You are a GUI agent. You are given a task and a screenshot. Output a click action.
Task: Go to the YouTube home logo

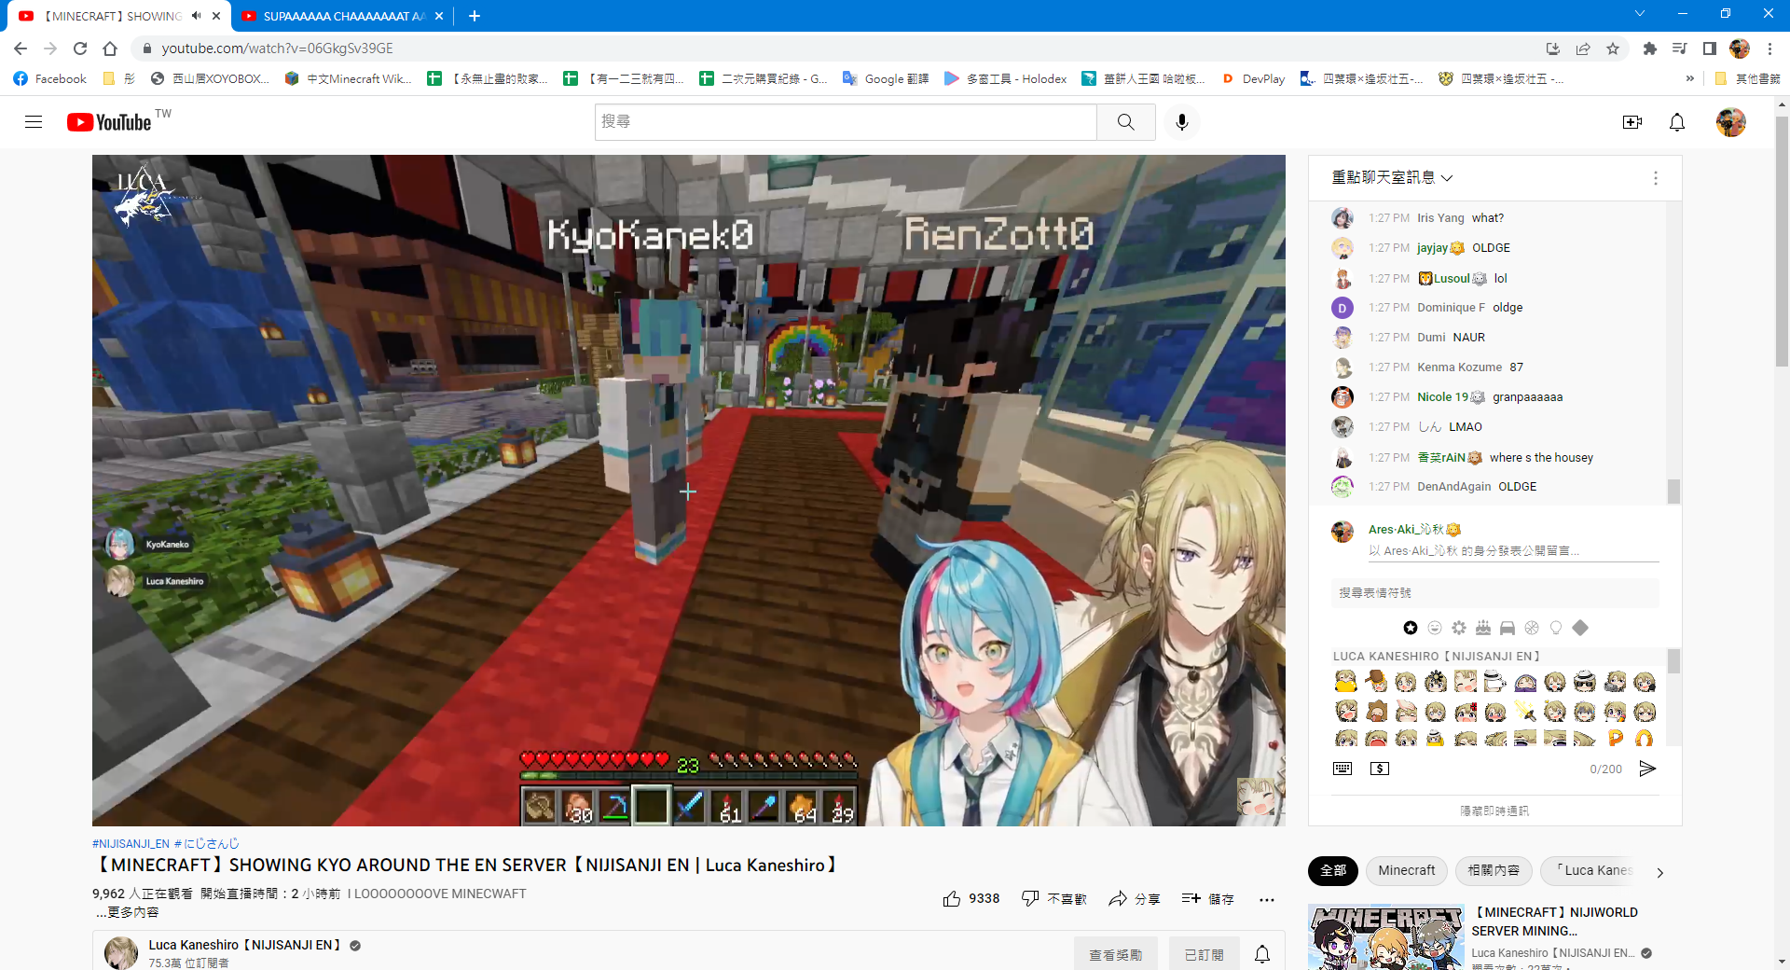pyautogui.click(x=109, y=122)
